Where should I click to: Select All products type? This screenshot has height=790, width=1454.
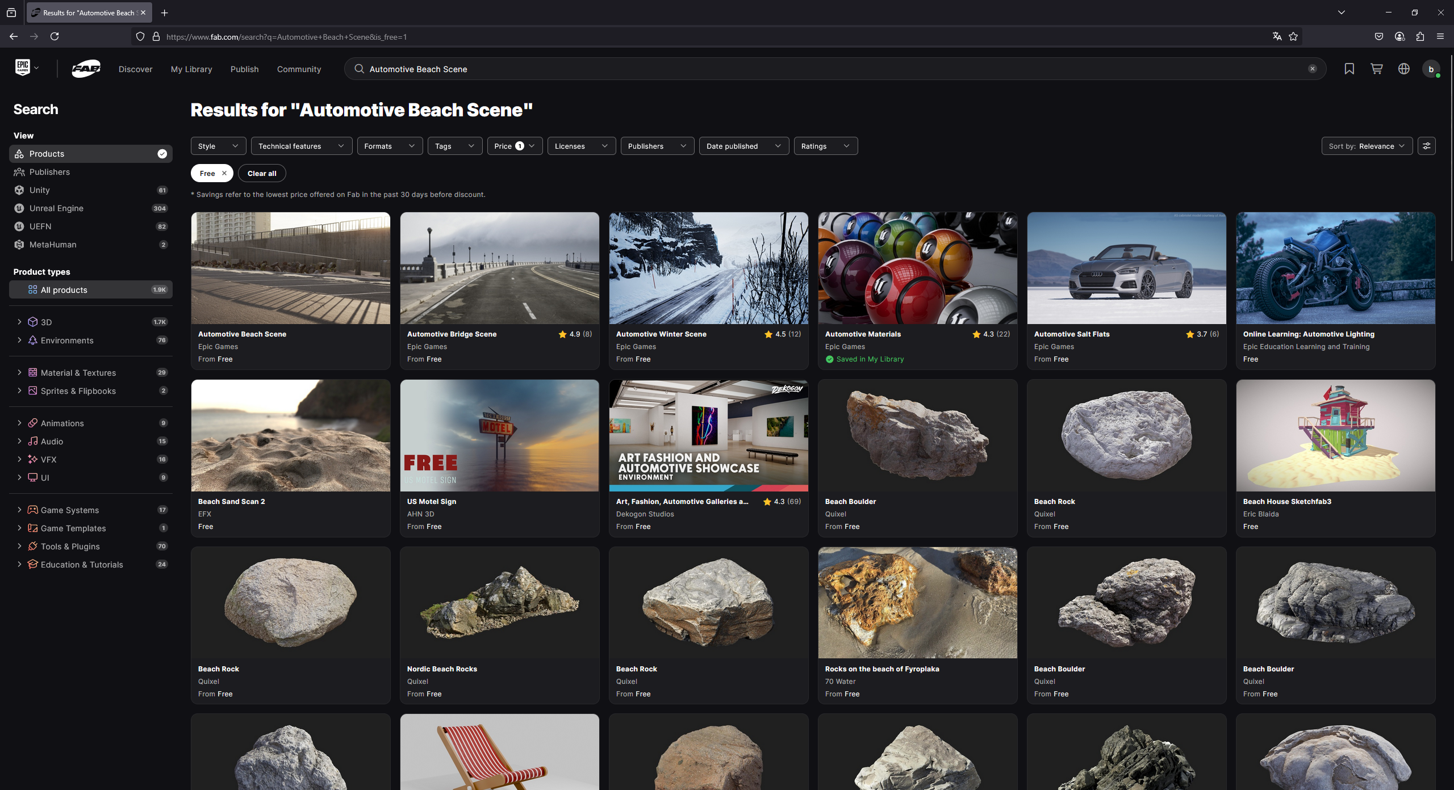pyautogui.click(x=91, y=290)
